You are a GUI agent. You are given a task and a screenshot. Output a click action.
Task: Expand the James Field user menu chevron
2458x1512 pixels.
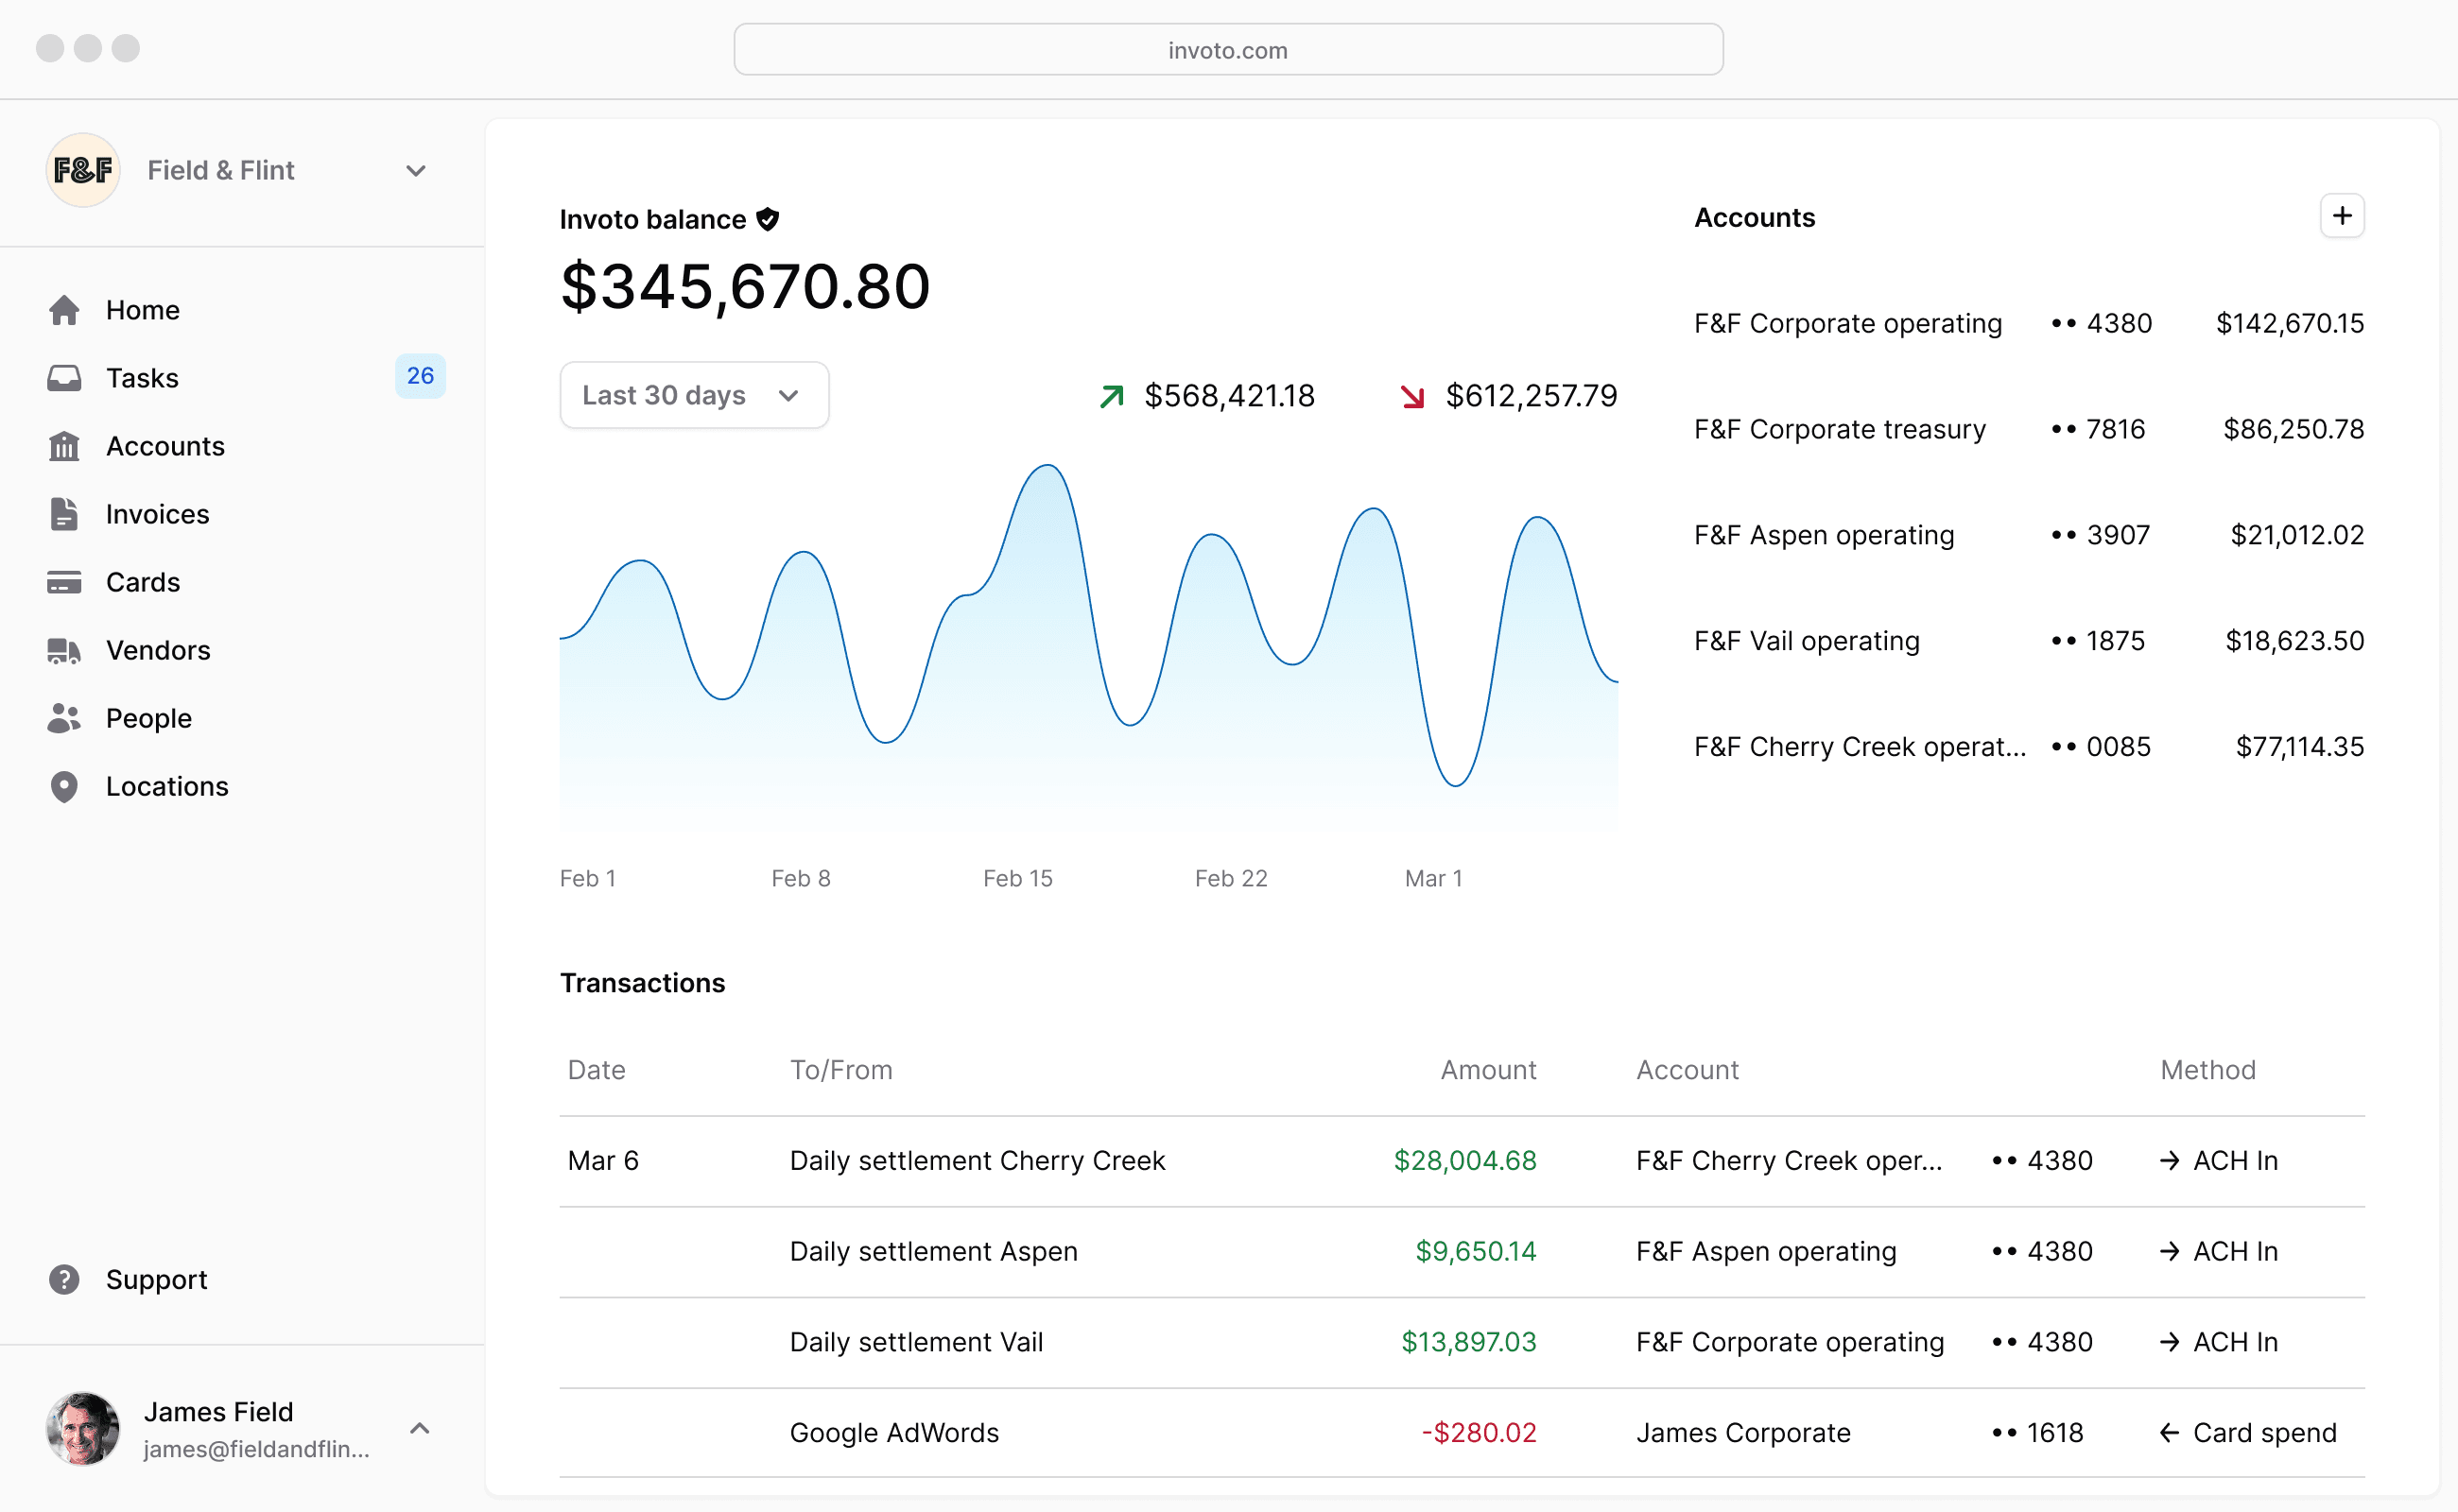[x=420, y=1428]
